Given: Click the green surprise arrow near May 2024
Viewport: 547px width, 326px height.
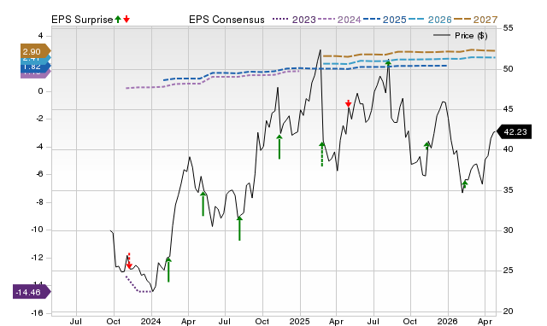Looking at the screenshot, I should coord(203,204).
